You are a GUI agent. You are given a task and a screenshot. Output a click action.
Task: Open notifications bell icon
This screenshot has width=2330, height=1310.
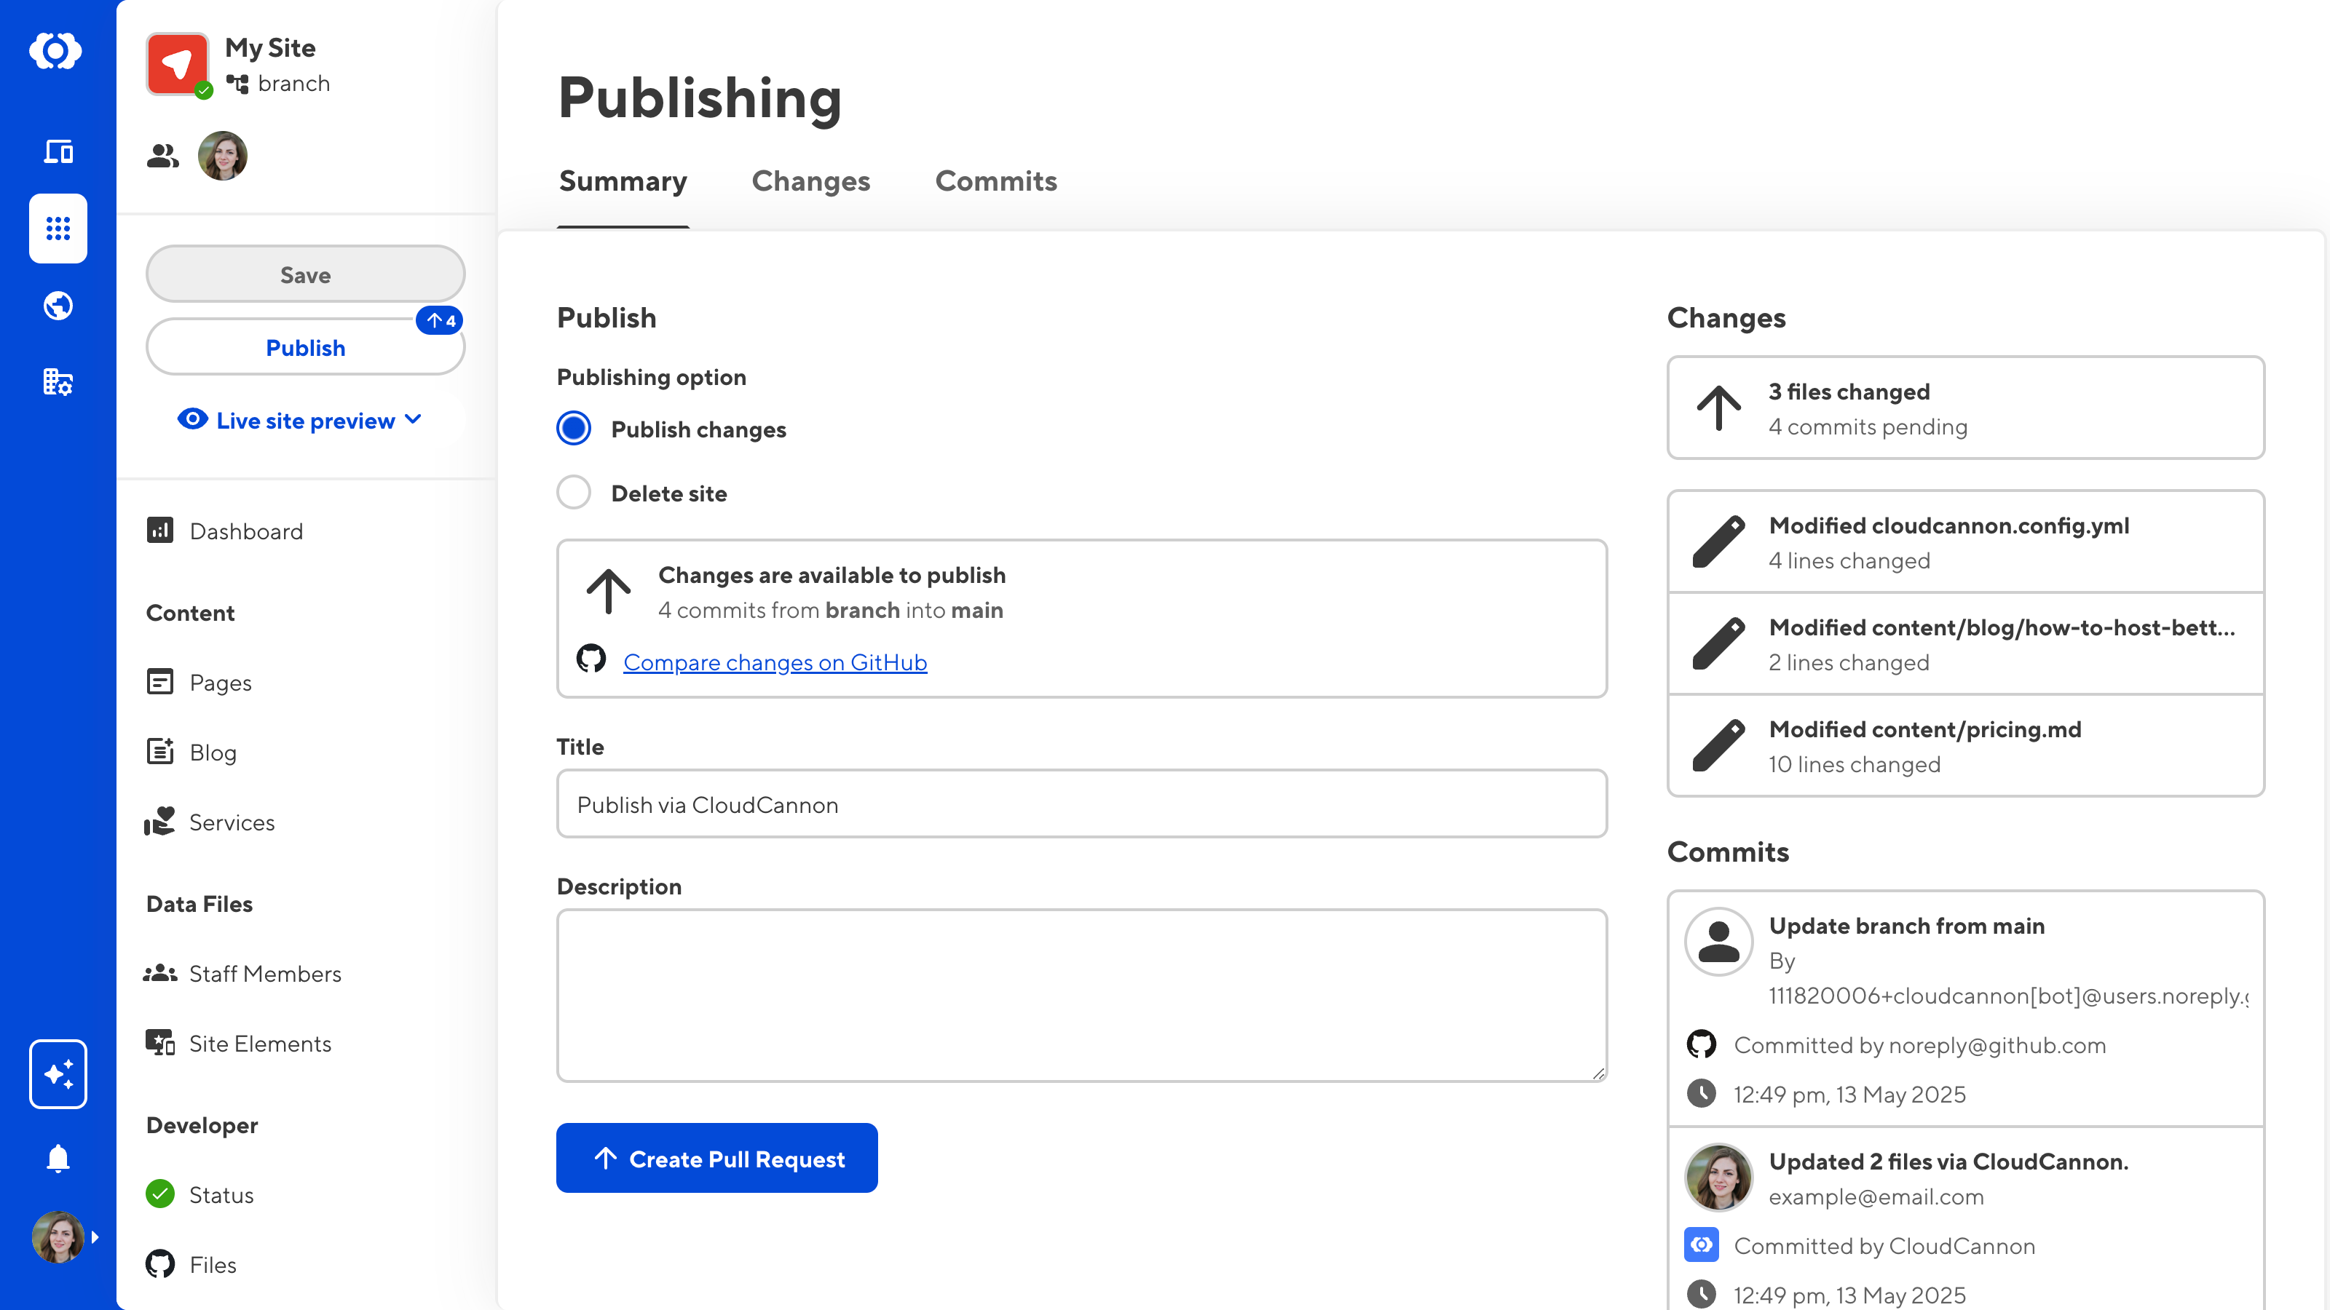[58, 1158]
